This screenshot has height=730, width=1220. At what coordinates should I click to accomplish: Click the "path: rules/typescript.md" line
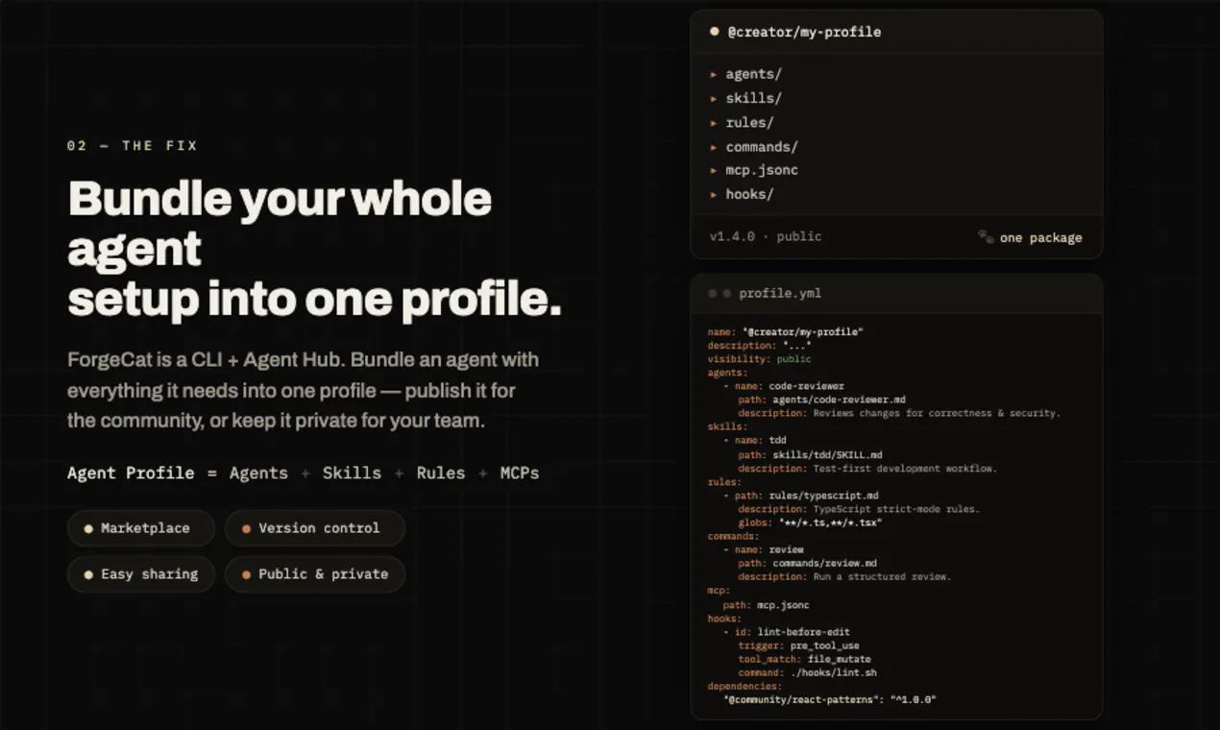click(800, 496)
